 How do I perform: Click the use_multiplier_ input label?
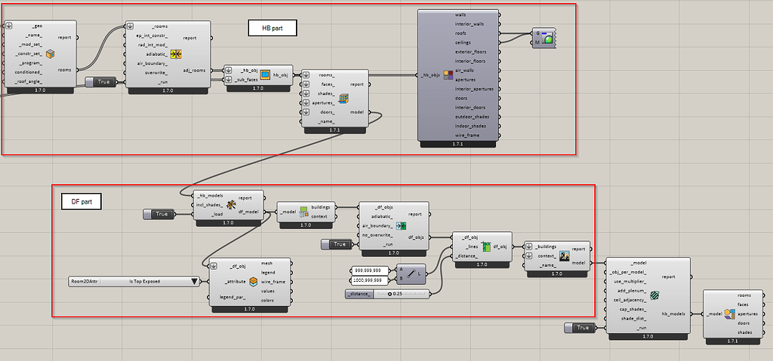pos(630,281)
